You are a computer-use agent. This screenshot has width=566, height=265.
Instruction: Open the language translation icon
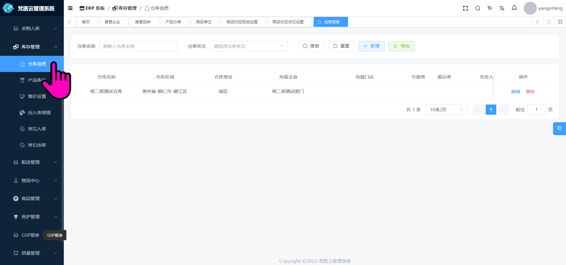502,8
